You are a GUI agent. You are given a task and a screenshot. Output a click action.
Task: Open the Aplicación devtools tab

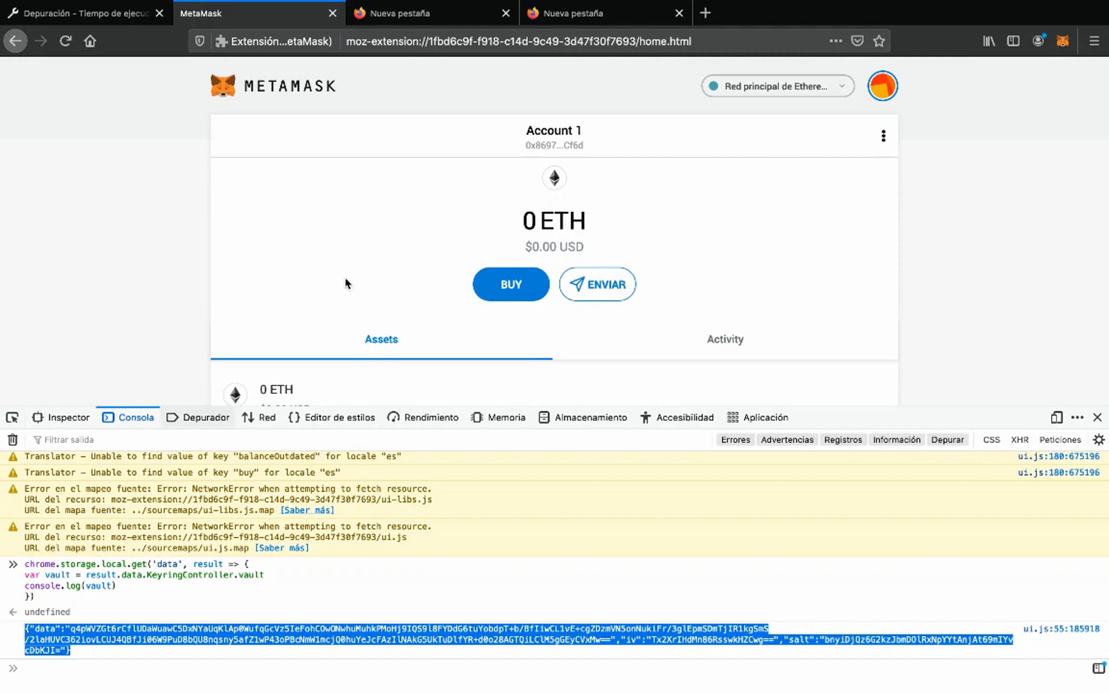click(758, 418)
